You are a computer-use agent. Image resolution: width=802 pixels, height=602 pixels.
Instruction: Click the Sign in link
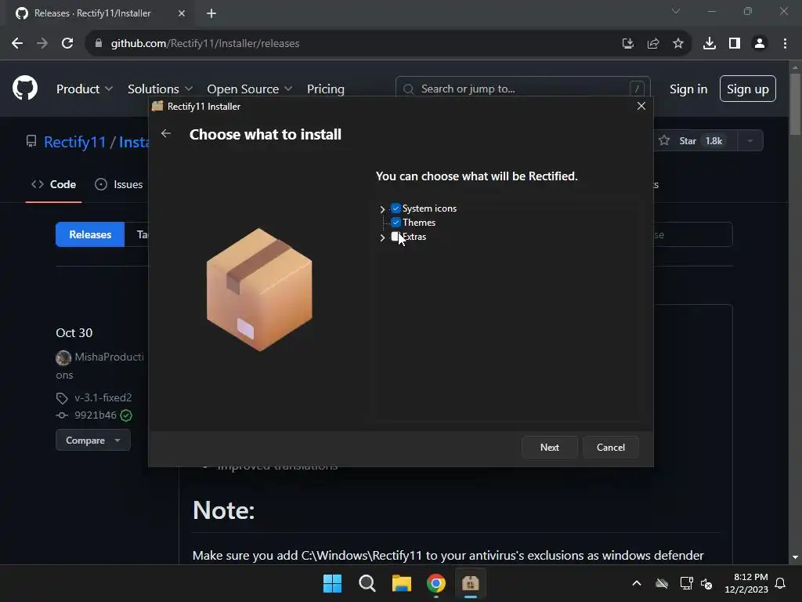688,89
